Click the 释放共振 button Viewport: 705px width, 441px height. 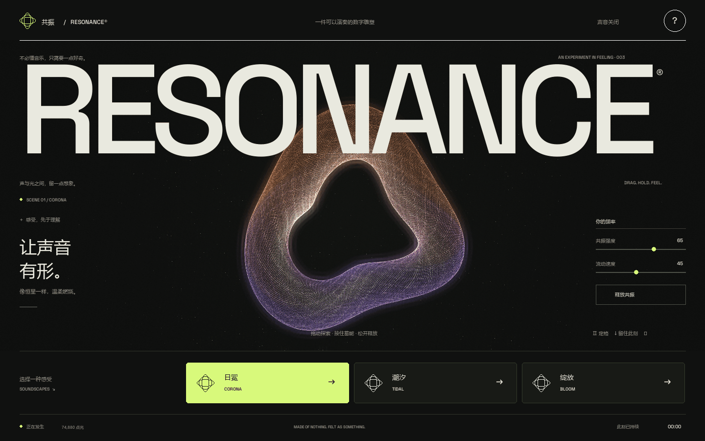point(640,294)
